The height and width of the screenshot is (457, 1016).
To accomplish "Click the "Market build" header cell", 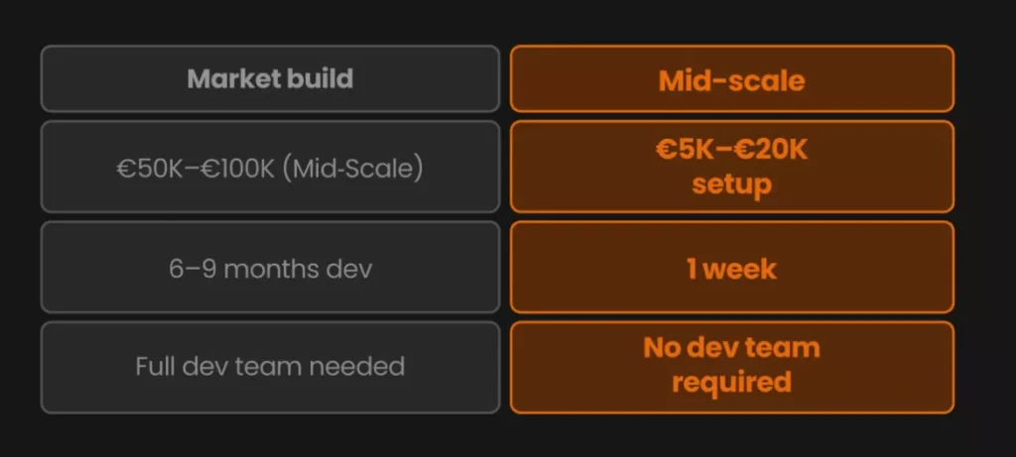I will pos(270,78).
